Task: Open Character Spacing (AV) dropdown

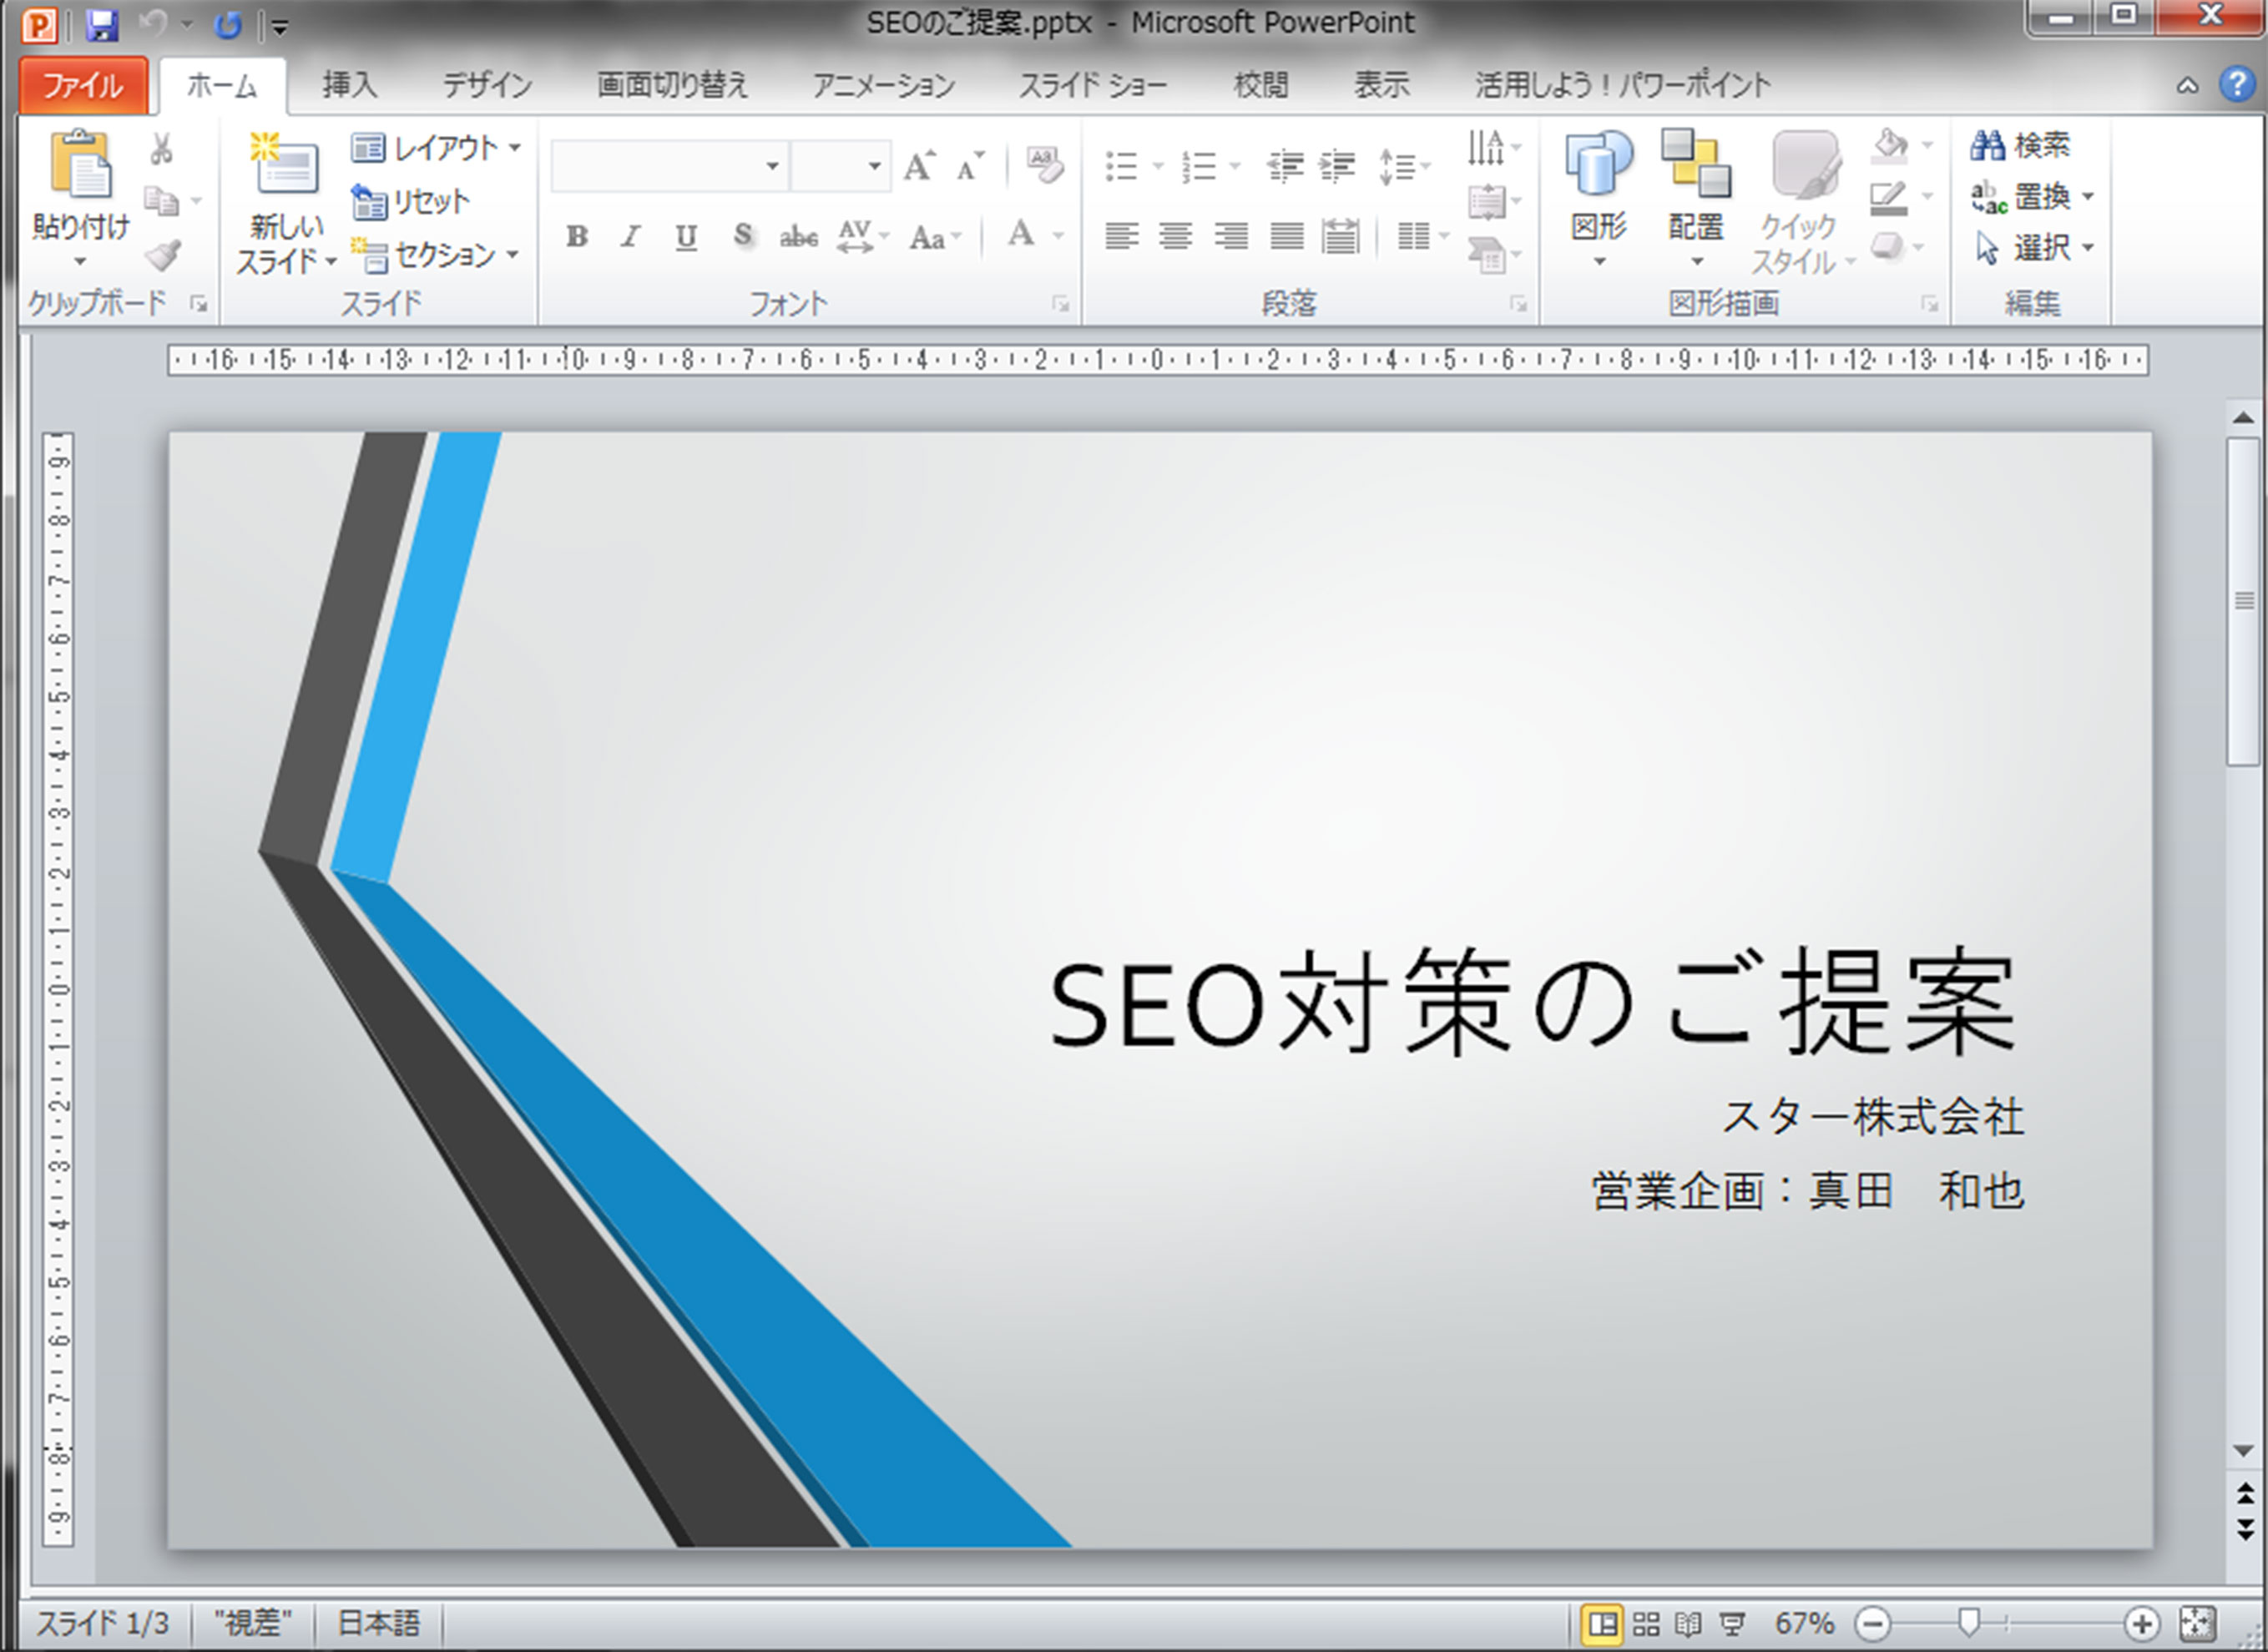Action: [x=862, y=237]
